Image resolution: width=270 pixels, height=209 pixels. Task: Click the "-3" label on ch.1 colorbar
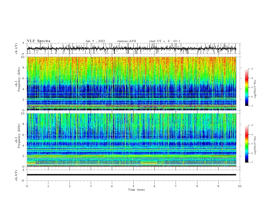(x=252, y=69)
